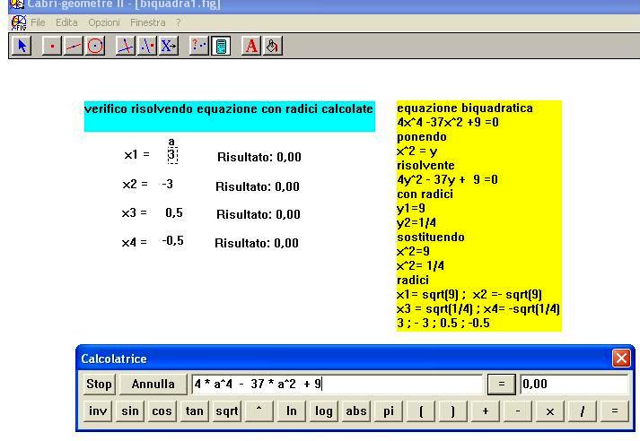640x441 pixels.
Task: Click the ^ power calculator key
Action: tap(259, 411)
